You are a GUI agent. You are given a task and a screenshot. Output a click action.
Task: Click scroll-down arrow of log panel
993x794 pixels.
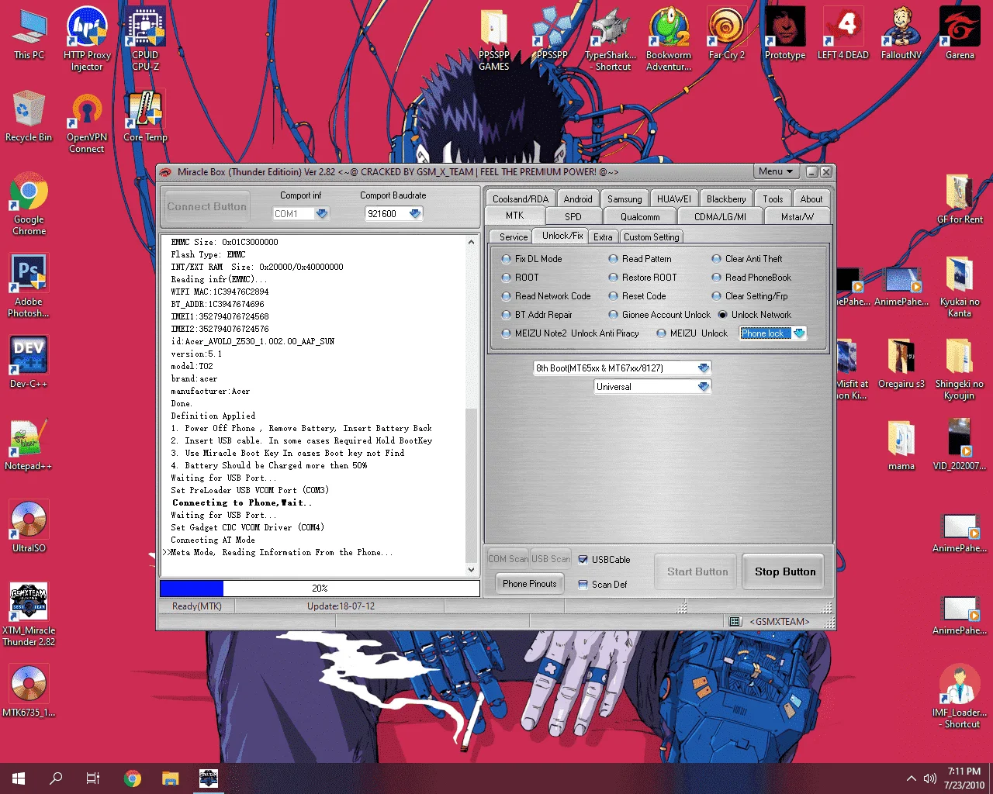pyautogui.click(x=471, y=570)
